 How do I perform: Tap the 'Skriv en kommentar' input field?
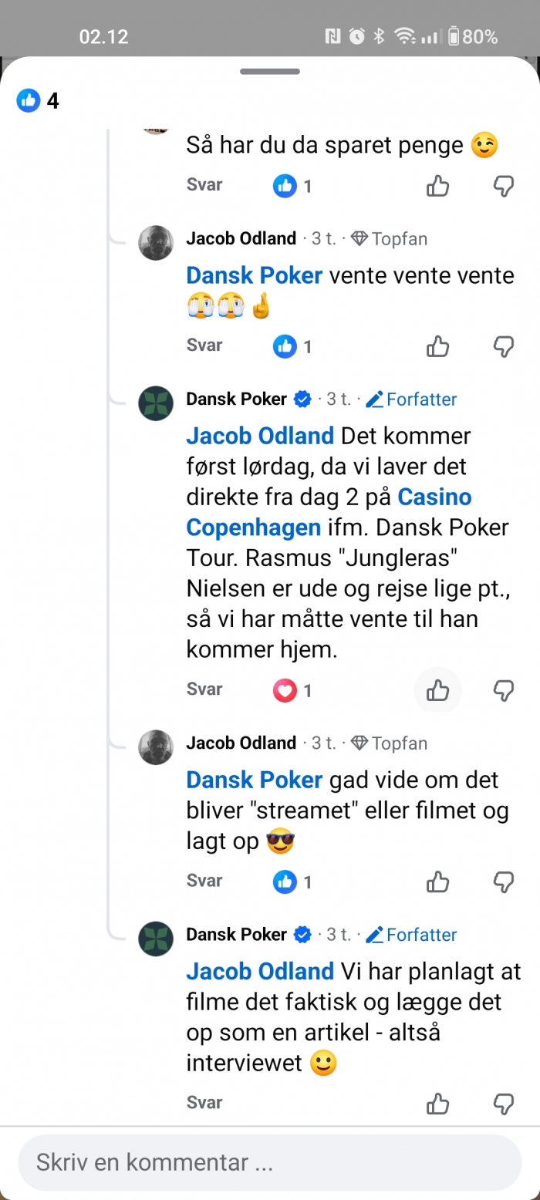point(270,1162)
